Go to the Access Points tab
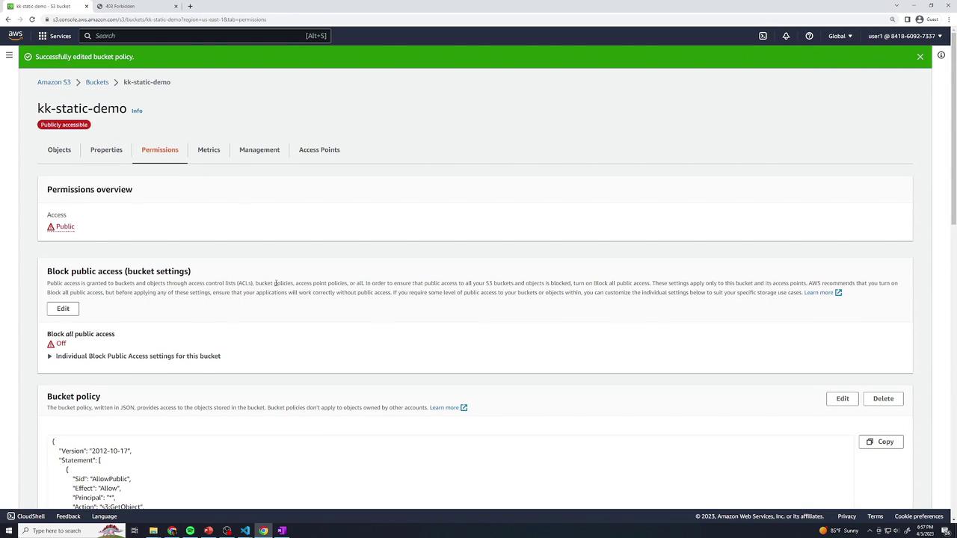957x538 pixels. pos(319,150)
